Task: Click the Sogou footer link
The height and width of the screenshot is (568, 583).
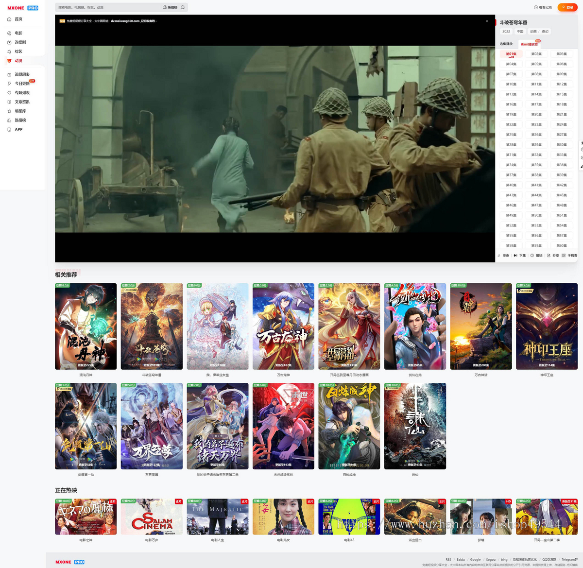Action: (x=491, y=560)
